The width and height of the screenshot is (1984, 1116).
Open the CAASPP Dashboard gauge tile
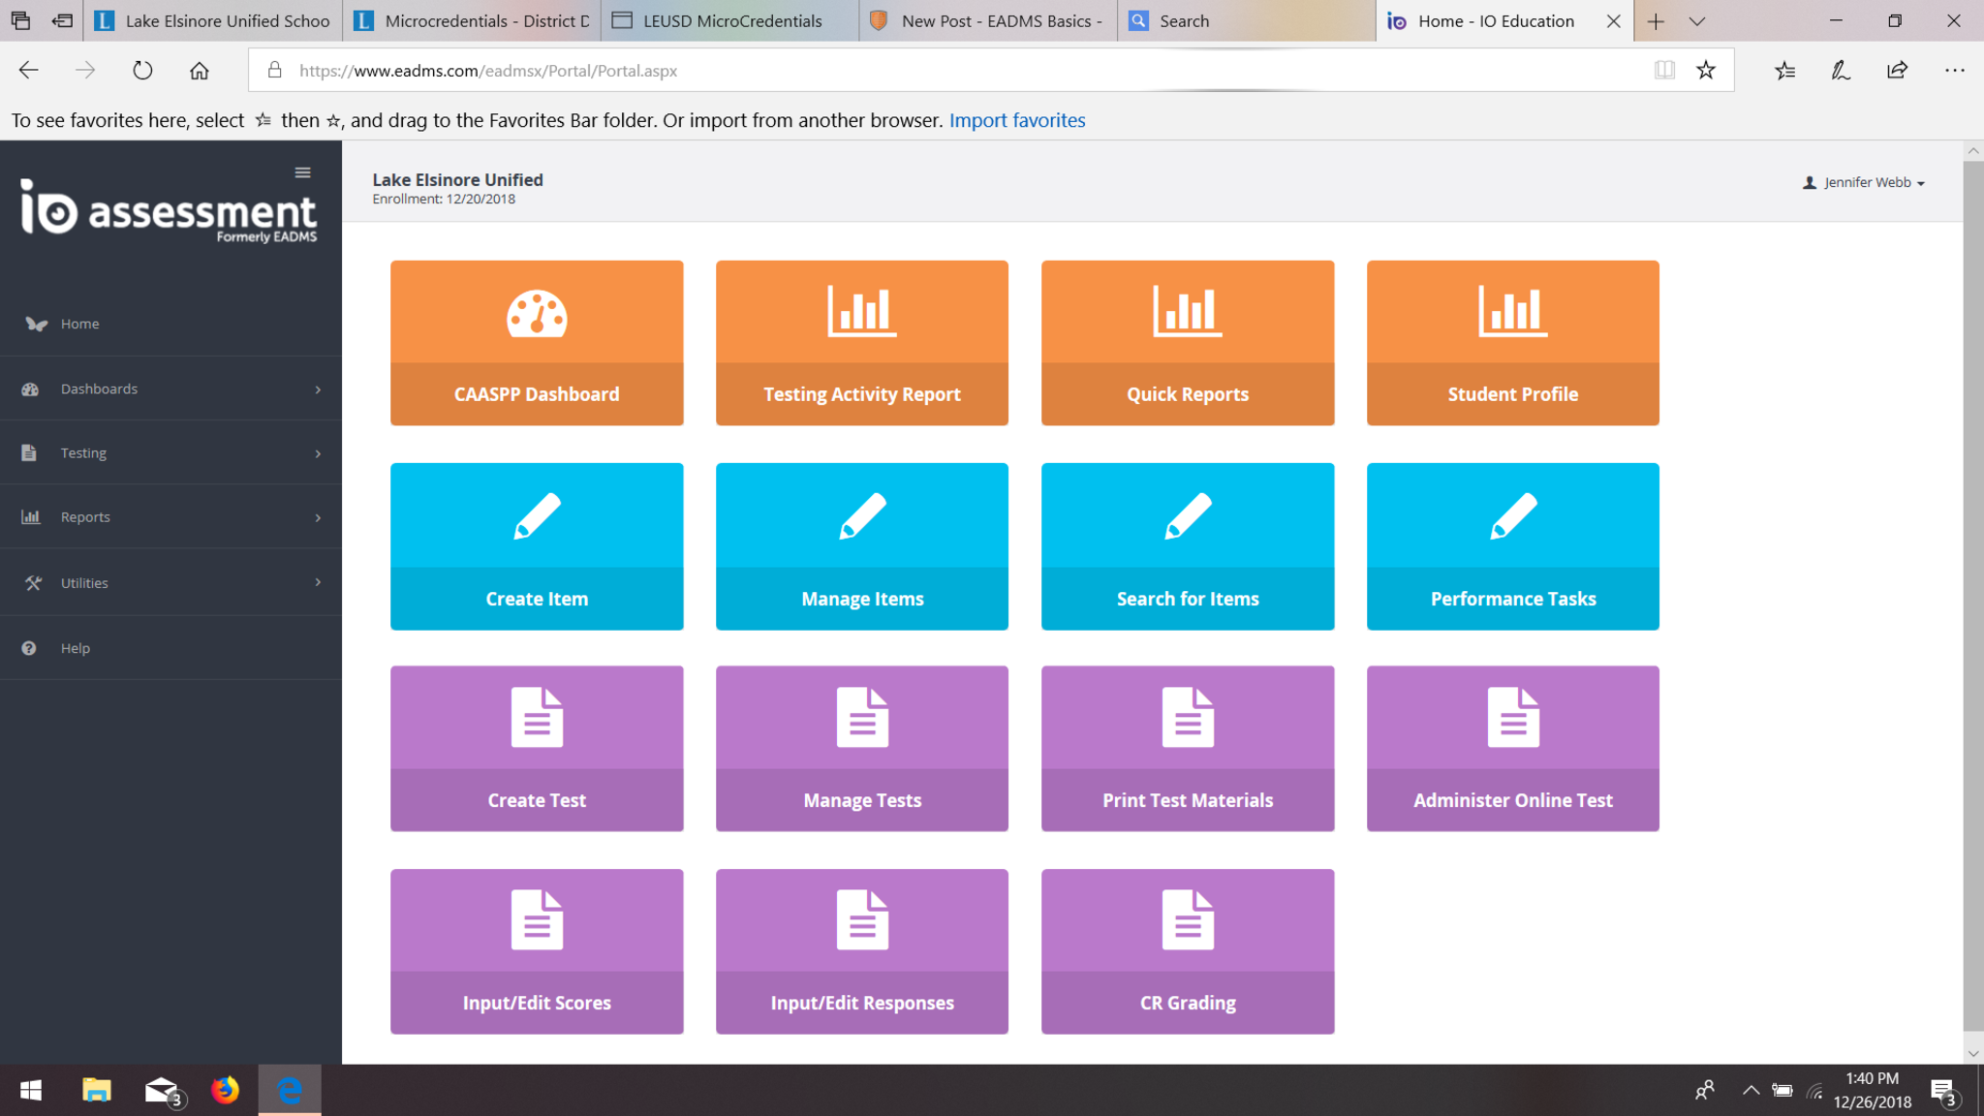(x=536, y=342)
